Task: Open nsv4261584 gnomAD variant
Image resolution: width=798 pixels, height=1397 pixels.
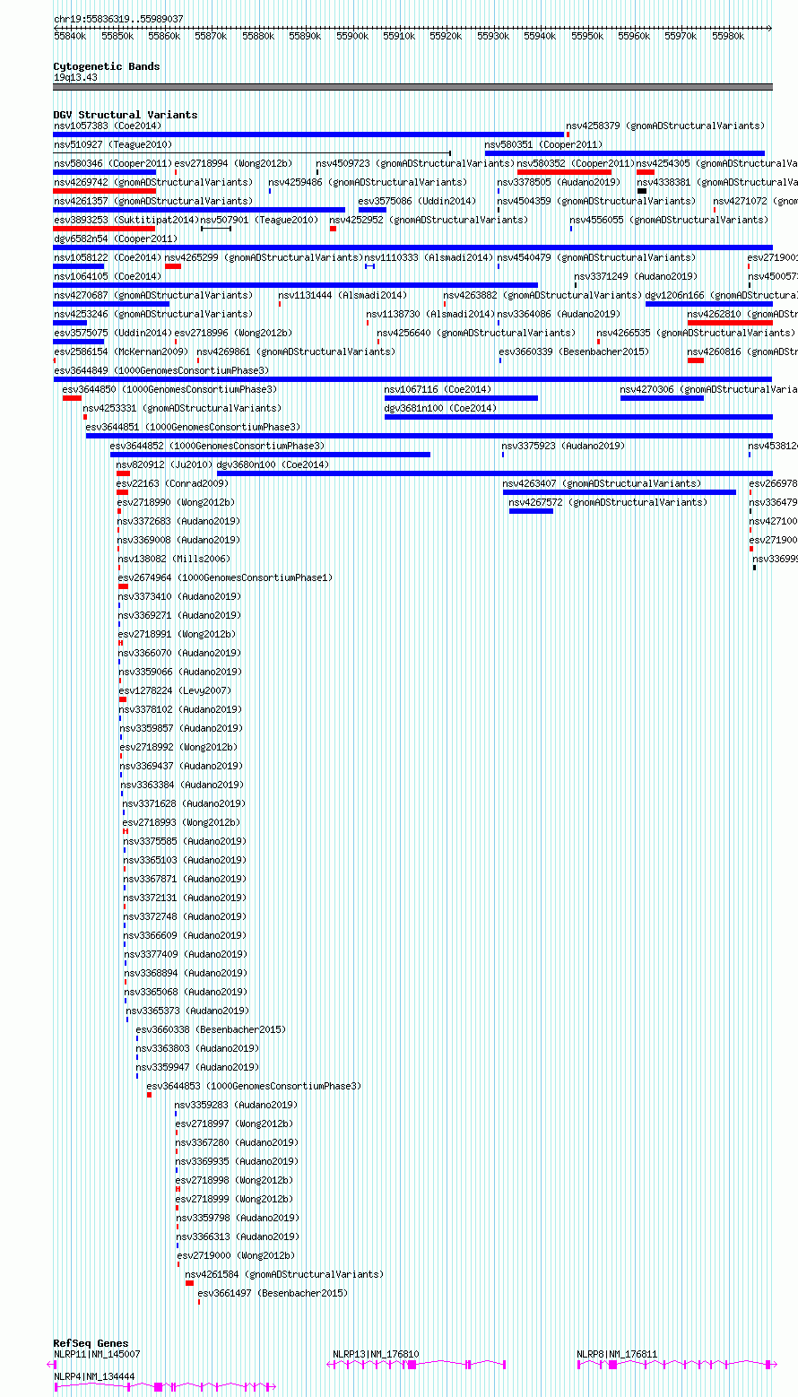Action: (284, 1274)
